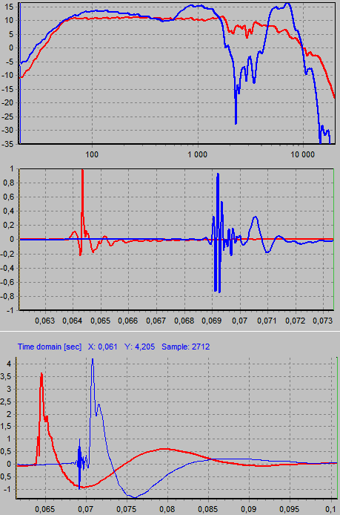340x515 pixels.
Task: Click the 'Time domain [sec]' label
Action: 50,347
